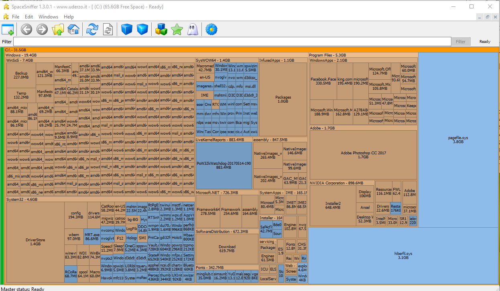Rescan the zoomed view with page-refresh icon
Viewport: 500px width, 291px height.
tap(108, 29)
